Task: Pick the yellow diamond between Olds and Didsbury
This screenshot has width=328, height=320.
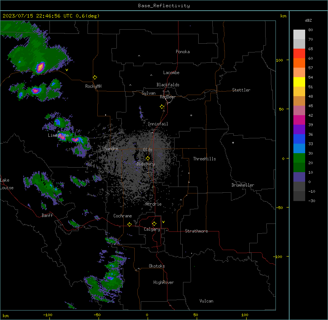Action: pos(148,158)
